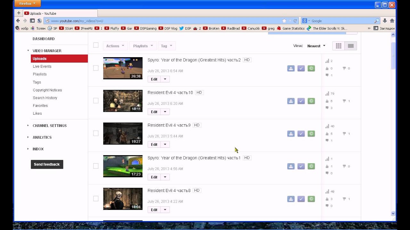Reload page with refresh icon
Screen dimensions: 410x230
point(295,21)
